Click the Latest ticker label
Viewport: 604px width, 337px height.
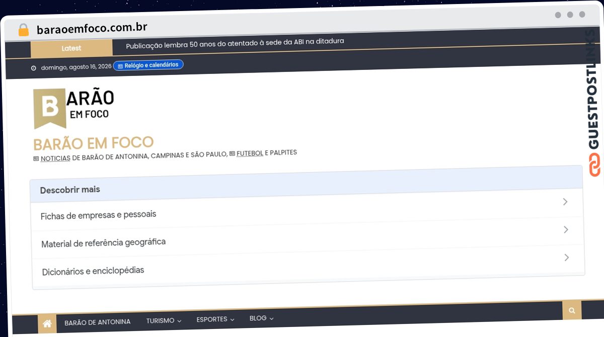pyautogui.click(x=71, y=48)
